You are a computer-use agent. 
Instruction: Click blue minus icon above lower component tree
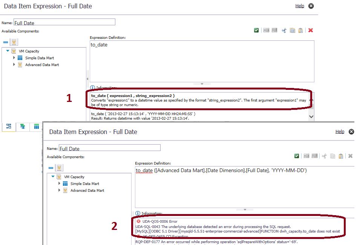51,168
